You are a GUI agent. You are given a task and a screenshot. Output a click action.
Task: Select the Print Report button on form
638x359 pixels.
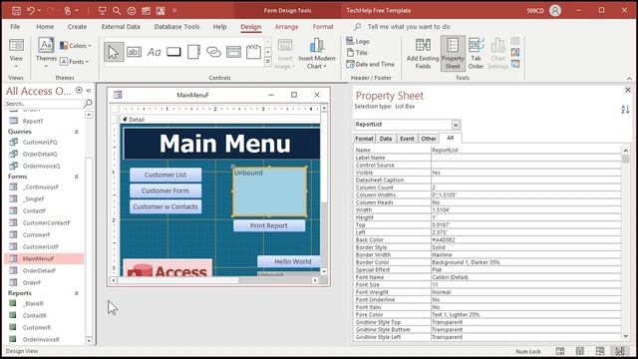(x=268, y=225)
